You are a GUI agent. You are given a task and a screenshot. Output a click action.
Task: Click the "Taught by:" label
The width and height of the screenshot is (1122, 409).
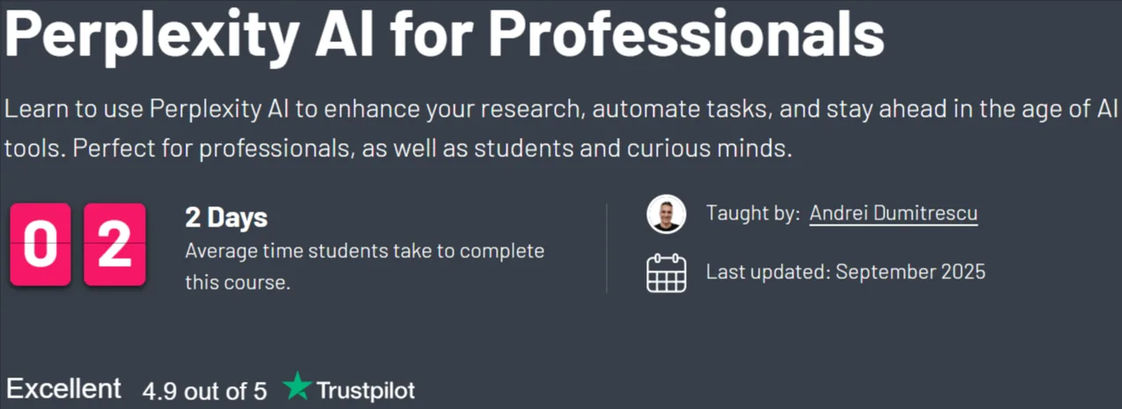tap(753, 213)
